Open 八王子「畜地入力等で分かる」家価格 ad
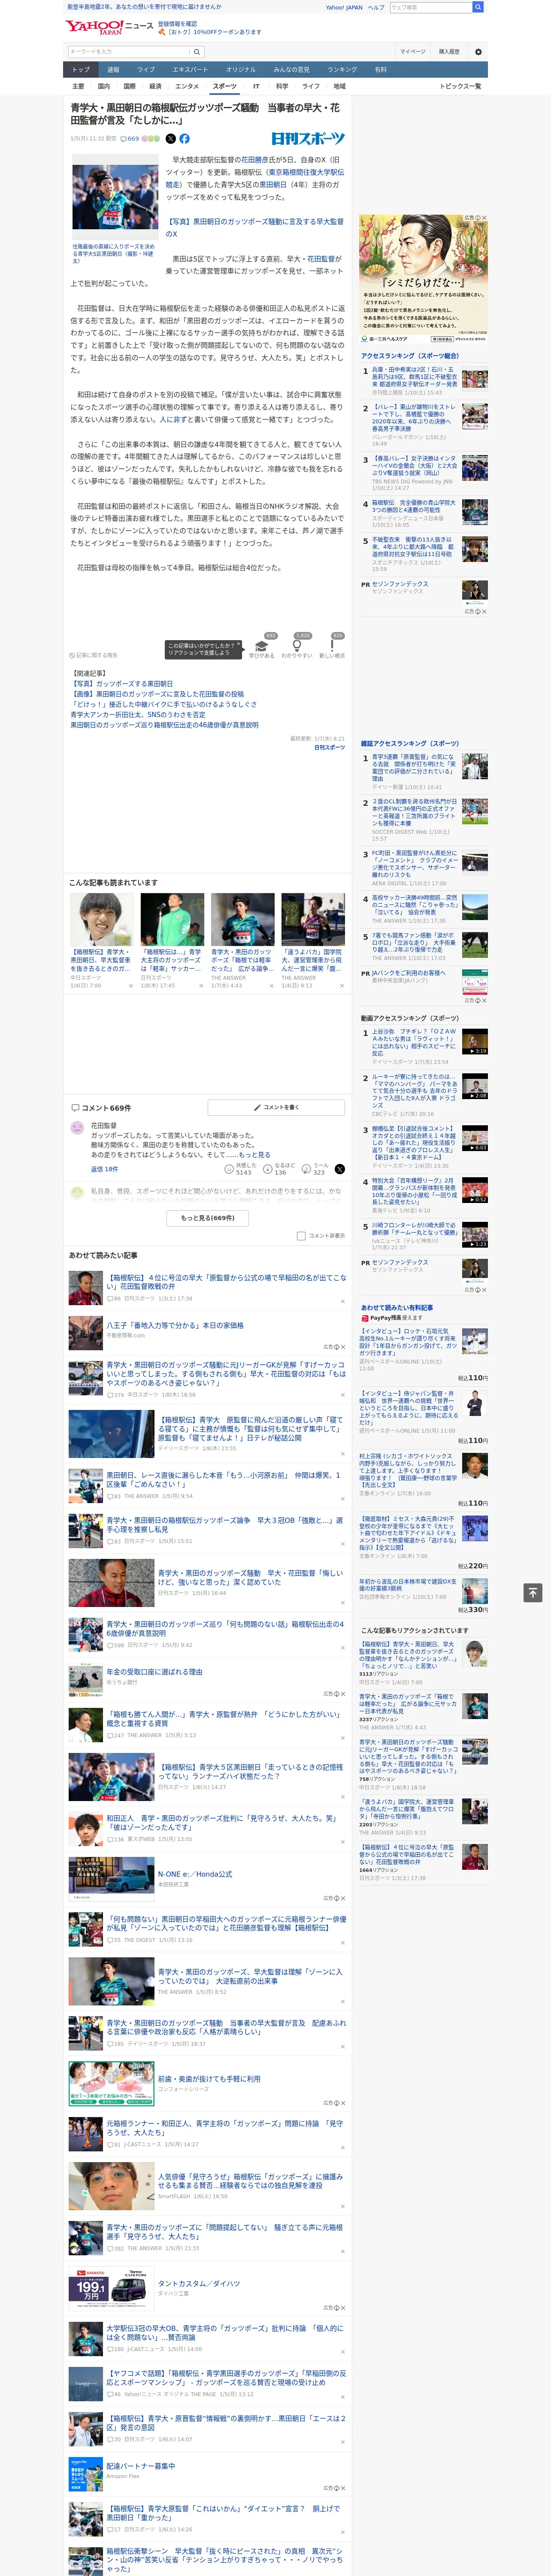This screenshot has height=2576, width=551. coord(175,1326)
